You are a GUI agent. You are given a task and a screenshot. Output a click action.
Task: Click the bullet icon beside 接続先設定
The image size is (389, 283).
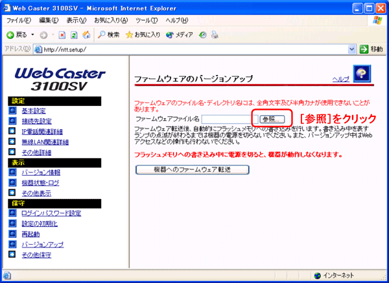click(x=12, y=121)
